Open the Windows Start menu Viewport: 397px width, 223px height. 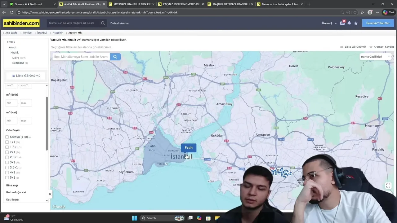tap(134, 218)
